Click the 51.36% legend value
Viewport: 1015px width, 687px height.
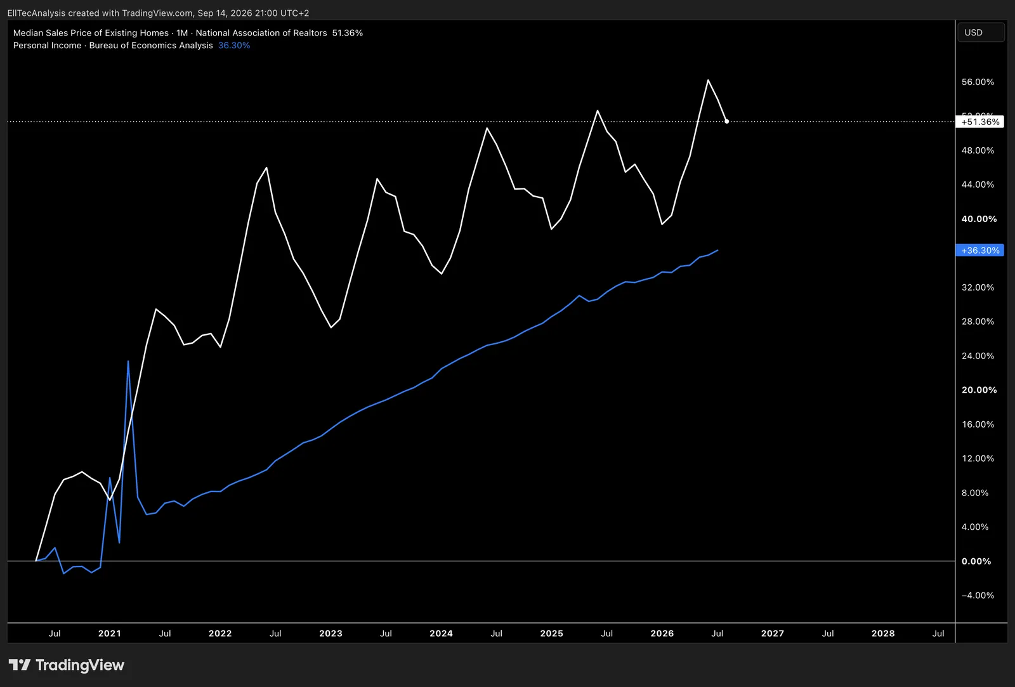(x=348, y=33)
